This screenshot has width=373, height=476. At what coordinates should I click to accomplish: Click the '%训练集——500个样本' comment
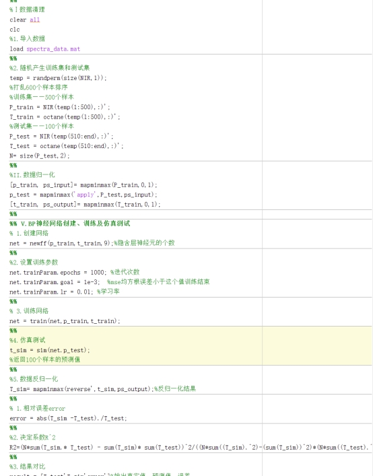(42, 97)
